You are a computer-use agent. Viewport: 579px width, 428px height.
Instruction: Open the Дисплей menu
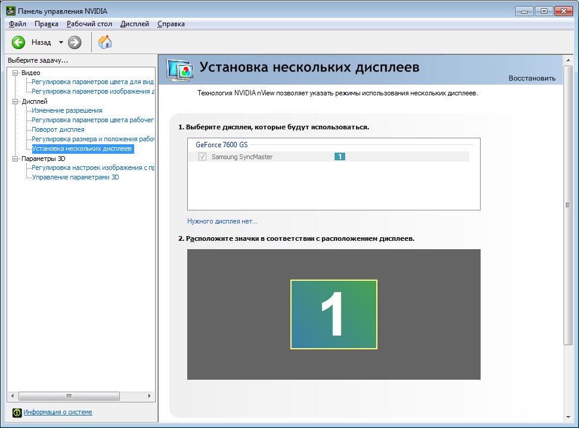(x=135, y=24)
